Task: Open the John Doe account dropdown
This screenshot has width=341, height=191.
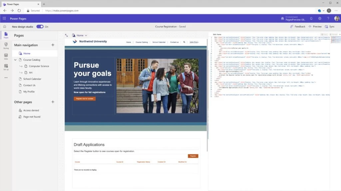Action: 194,42
